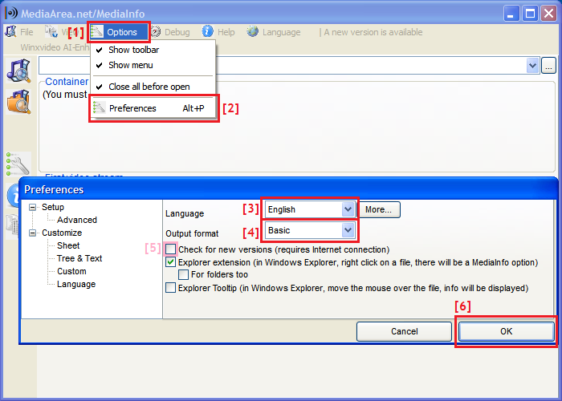The image size is (562, 401).
Task: Click the Preferences menu entry icon
Action: [x=99, y=107]
